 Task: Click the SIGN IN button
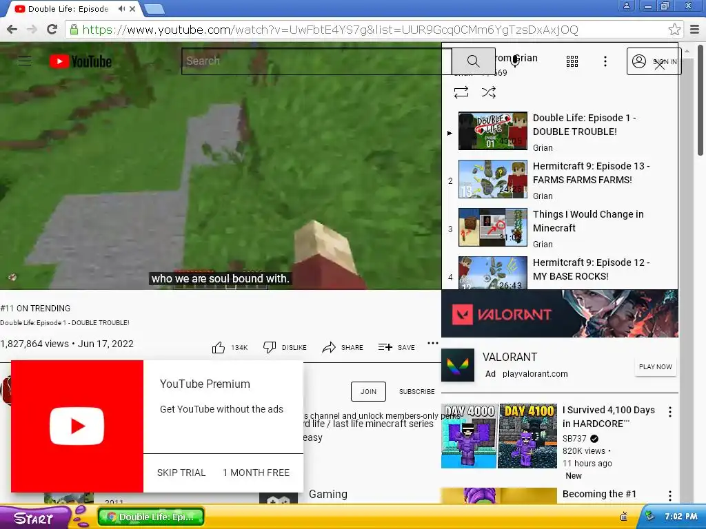pos(654,61)
